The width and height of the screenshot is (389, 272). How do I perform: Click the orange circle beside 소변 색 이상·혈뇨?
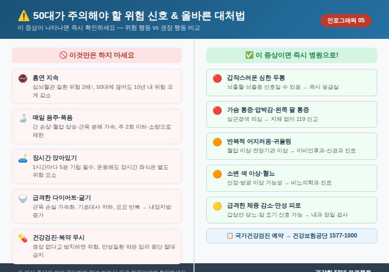(217, 174)
